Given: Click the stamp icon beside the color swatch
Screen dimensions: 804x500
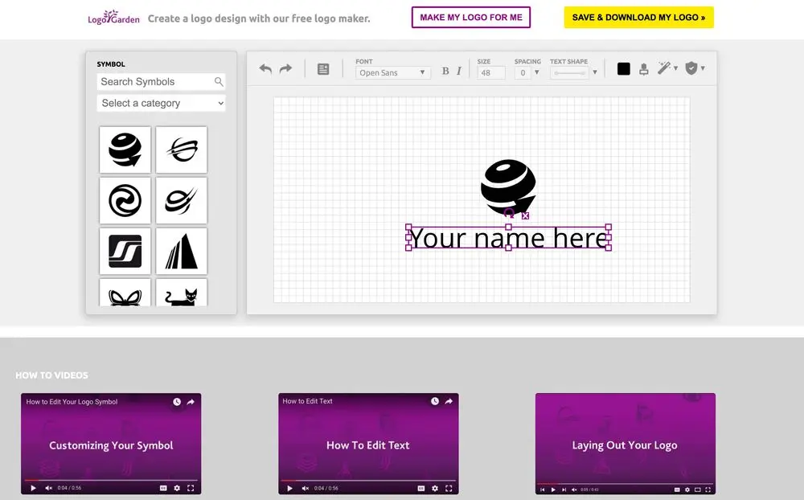Looking at the screenshot, I should click(643, 69).
